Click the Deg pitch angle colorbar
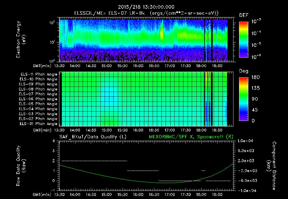This screenshot has width=288, height=199. click(244, 99)
